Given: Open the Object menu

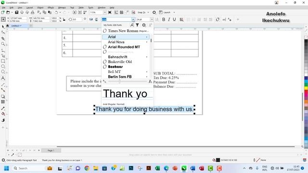Looking at the screenshot, I should pos(40,8).
